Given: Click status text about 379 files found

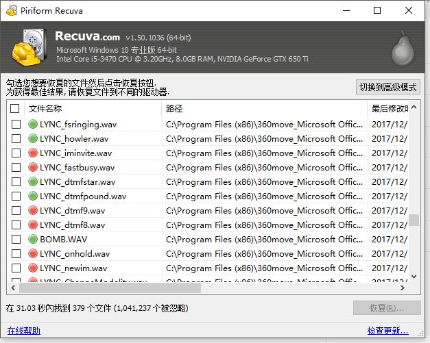Looking at the screenshot, I should [x=97, y=308].
